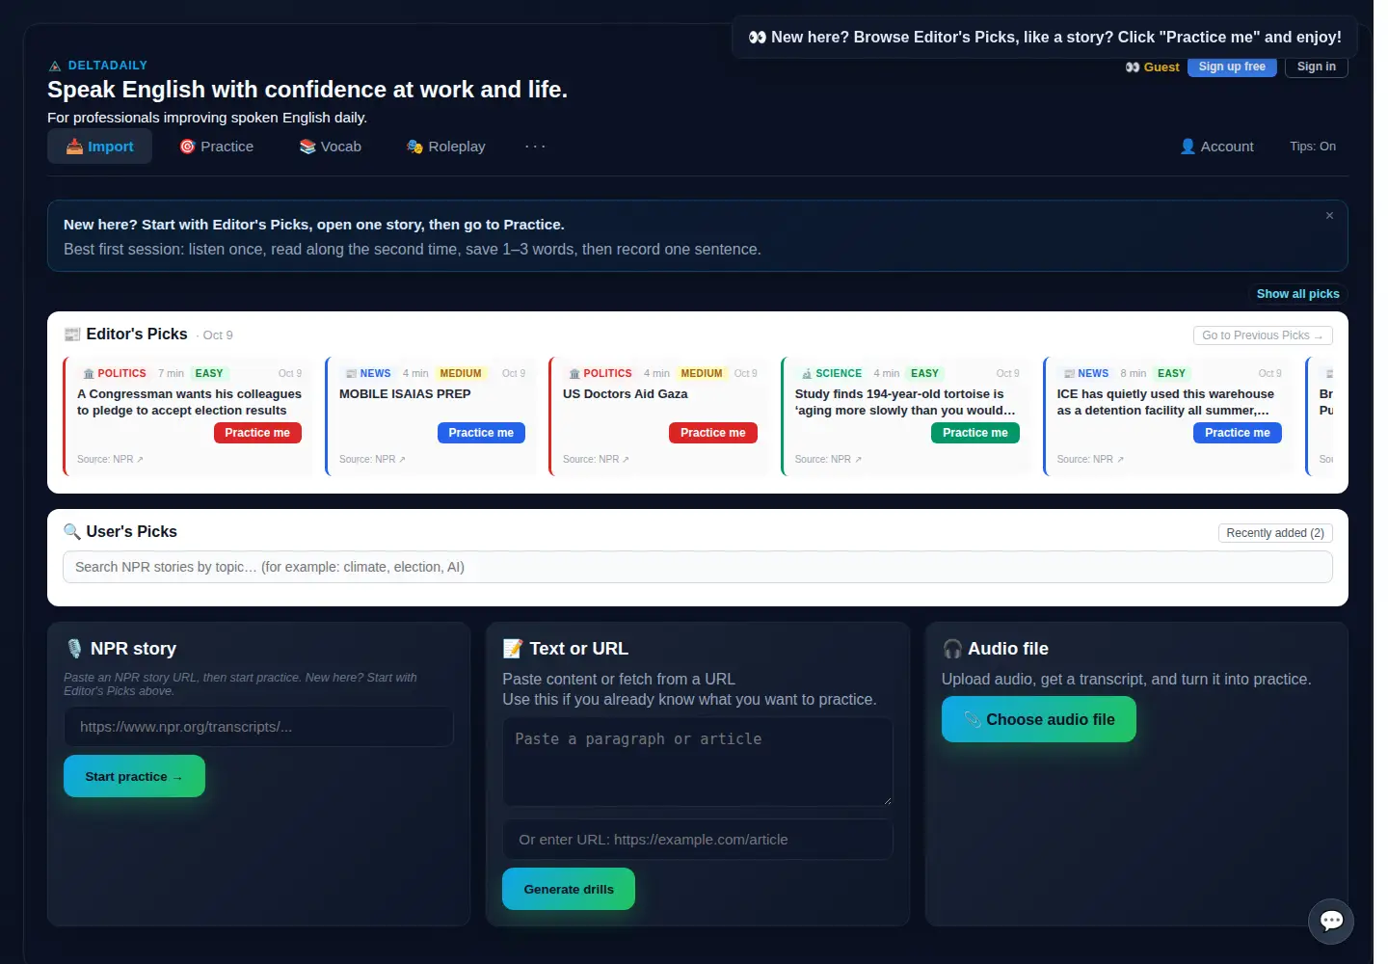
Task: Dismiss the New here banner with X
Action: [x=1329, y=216]
